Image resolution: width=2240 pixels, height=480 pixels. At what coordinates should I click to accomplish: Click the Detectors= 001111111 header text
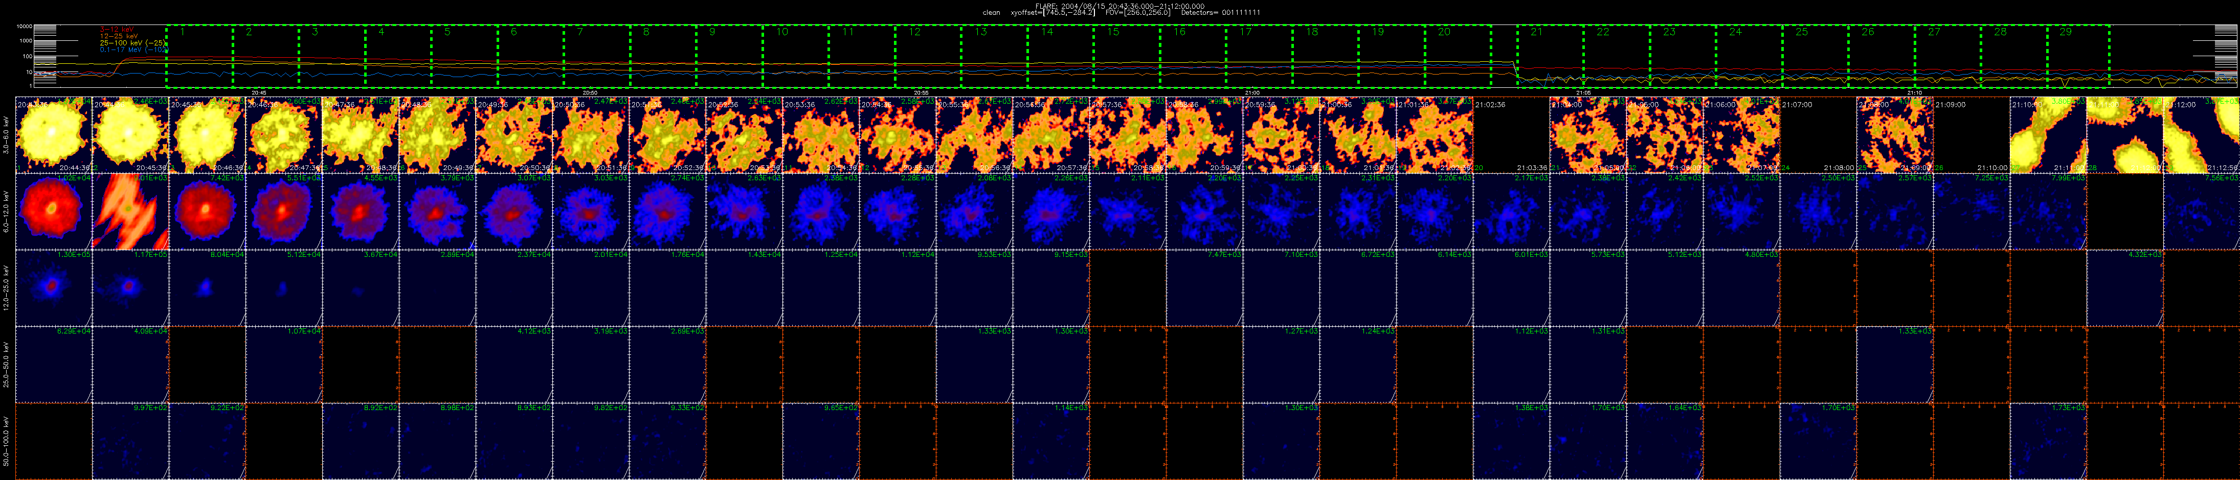tap(1221, 13)
